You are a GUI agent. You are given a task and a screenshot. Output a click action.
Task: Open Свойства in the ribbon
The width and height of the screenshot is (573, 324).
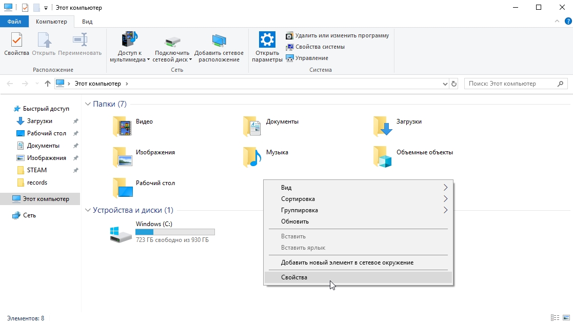pyautogui.click(x=16, y=44)
